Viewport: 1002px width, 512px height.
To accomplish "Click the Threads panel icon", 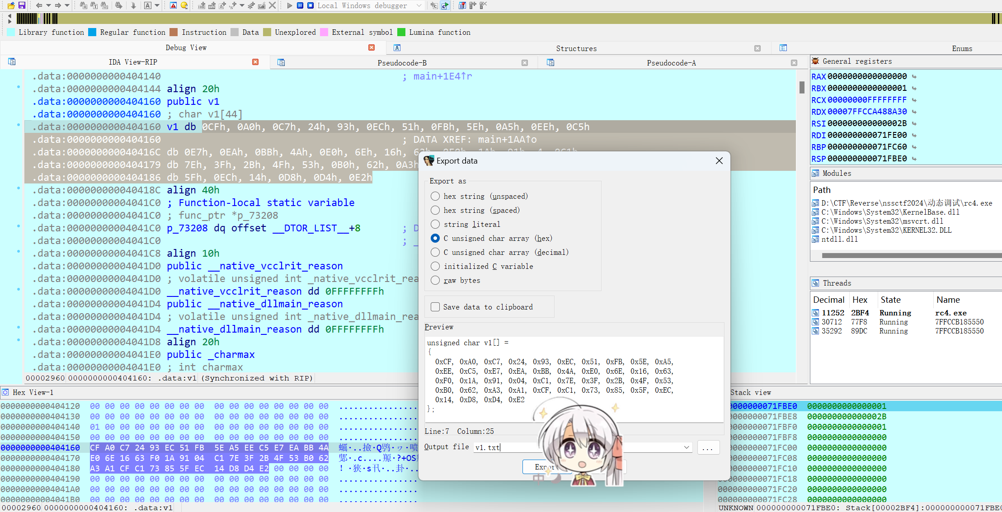I will [815, 283].
